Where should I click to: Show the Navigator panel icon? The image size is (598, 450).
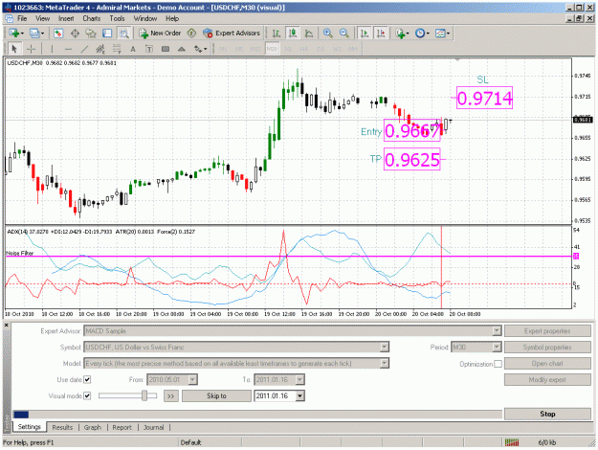point(91,34)
